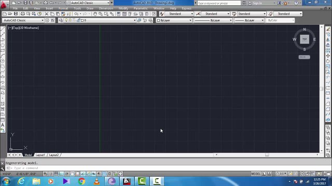Select the Line tool in Draw toolbar
Screen dimensions: 332x186
pyautogui.click(x=3, y=29)
